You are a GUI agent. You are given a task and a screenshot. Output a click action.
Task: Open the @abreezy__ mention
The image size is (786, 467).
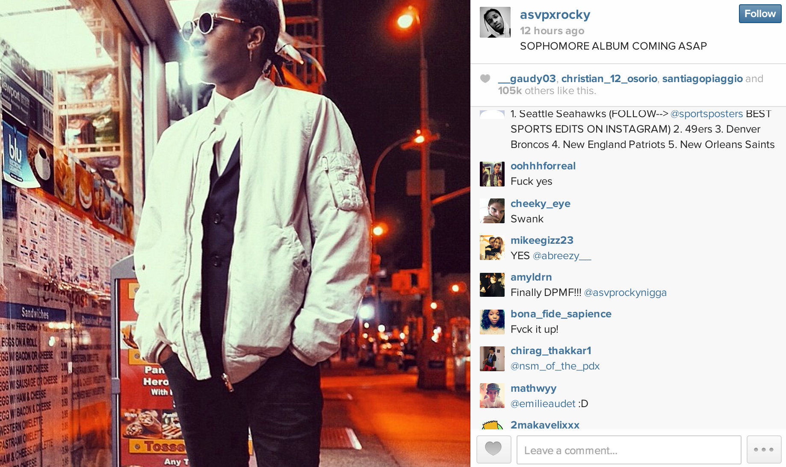[x=562, y=256]
